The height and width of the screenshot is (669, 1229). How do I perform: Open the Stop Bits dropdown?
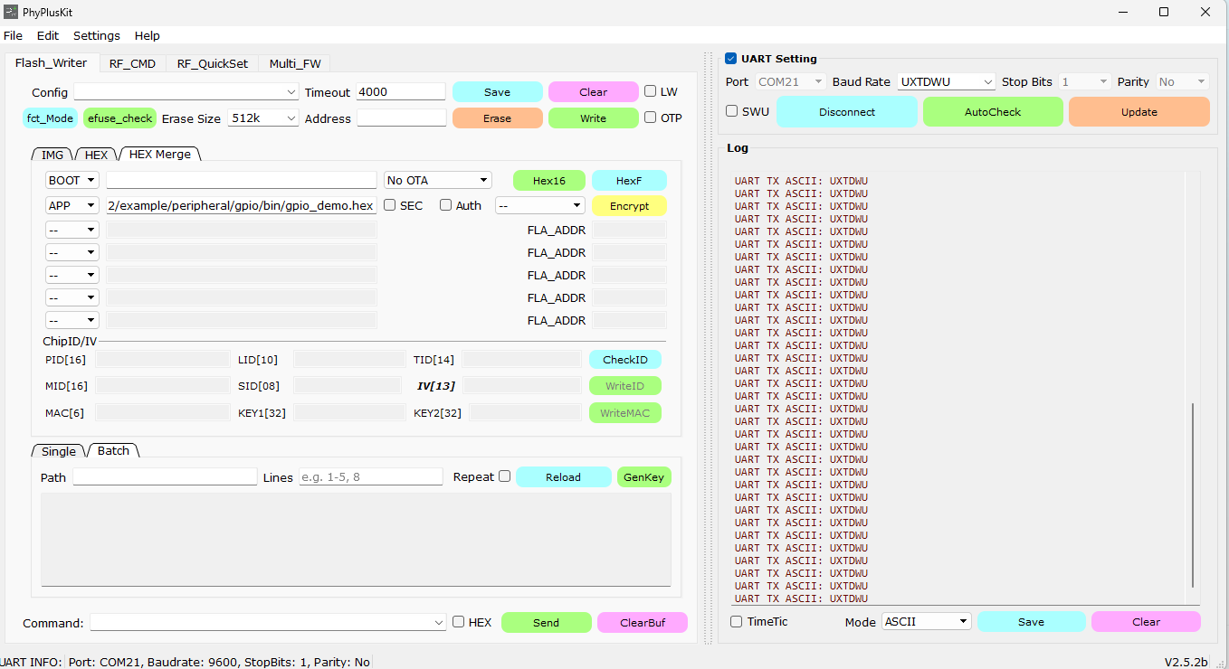1085,82
